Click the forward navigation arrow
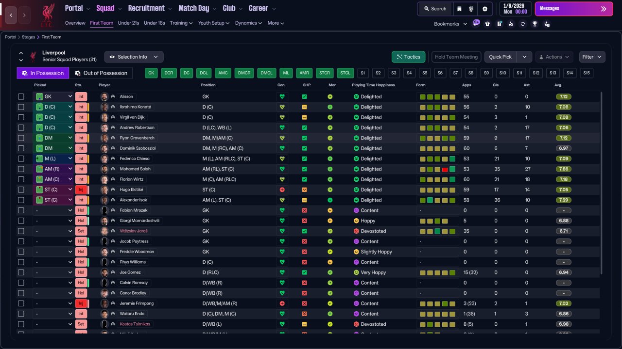622x349 pixels. tap(24, 16)
